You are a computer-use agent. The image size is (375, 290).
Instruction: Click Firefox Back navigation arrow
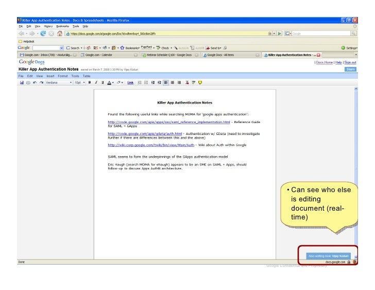(x=22, y=33)
